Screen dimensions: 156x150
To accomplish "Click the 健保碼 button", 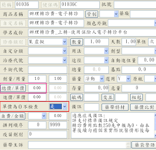I will pos(50,4).
